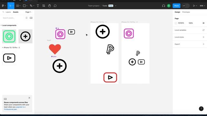Select the plus component thumbnail in assets
The image size is (207, 116).
tap(25, 36)
